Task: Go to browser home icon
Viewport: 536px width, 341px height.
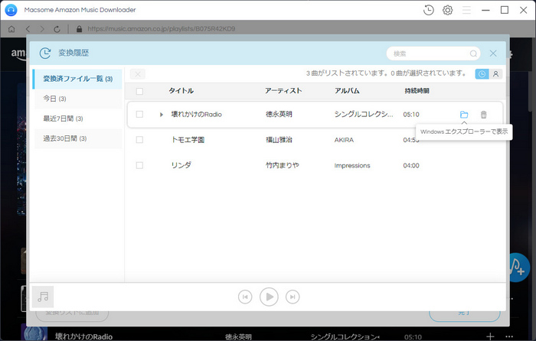Action: click(11, 29)
